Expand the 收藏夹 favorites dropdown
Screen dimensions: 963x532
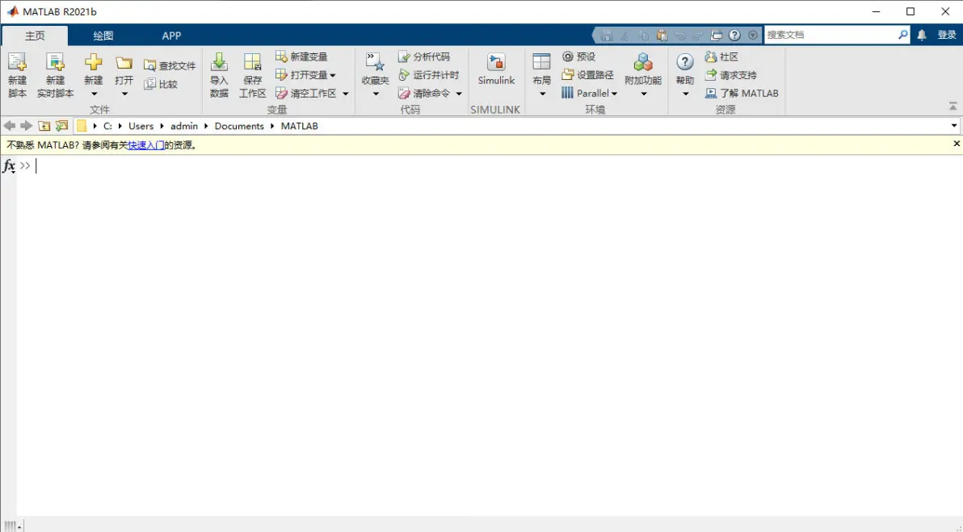click(x=376, y=94)
